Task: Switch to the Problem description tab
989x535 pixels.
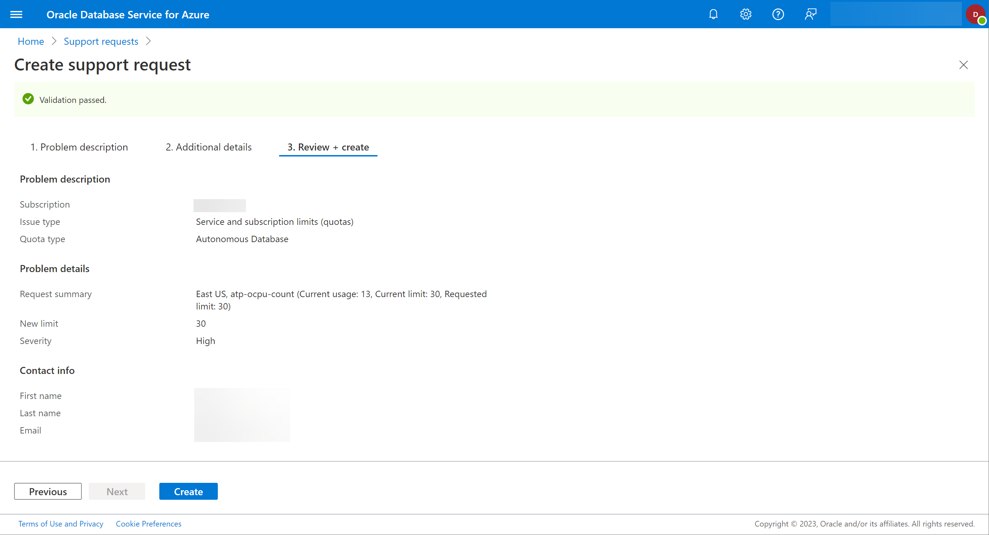Action: click(x=79, y=147)
